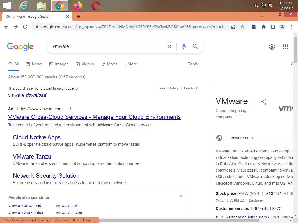Viewport: 298px width, 223px height.
Task: Open vmware.com website link
Action: pyautogui.click(x=241, y=138)
